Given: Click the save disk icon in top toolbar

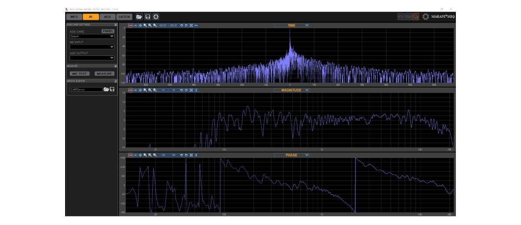Looking at the screenshot, I should point(148,17).
